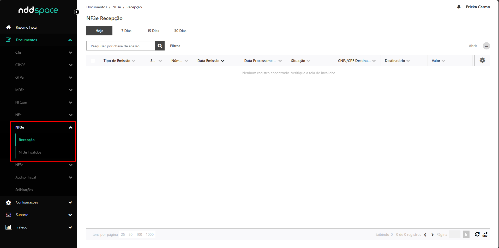The height and width of the screenshot is (248, 499).
Task: Click the Filtros link
Action: (175, 46)
